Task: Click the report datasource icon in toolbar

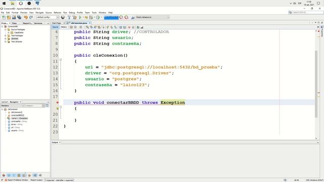Action: pyautogui.click(x=133, y=18)
